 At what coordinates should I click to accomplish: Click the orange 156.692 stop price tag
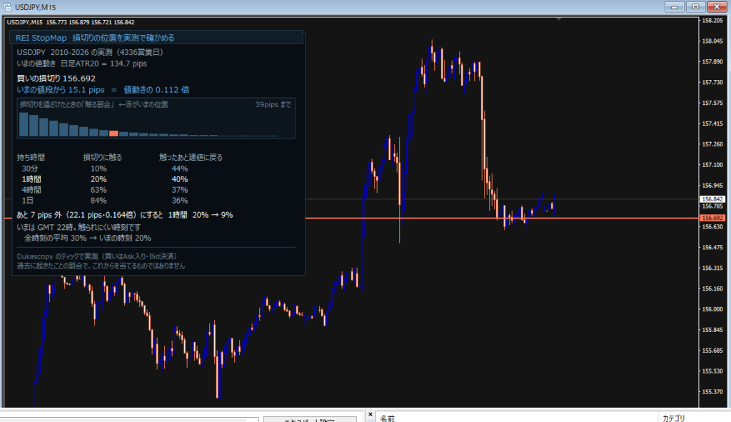pyautogui.click(x=712, y=218)
